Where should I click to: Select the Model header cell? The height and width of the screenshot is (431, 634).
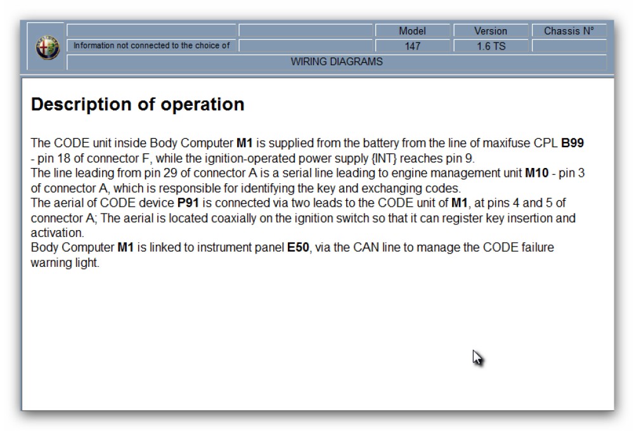pos(412,31)
